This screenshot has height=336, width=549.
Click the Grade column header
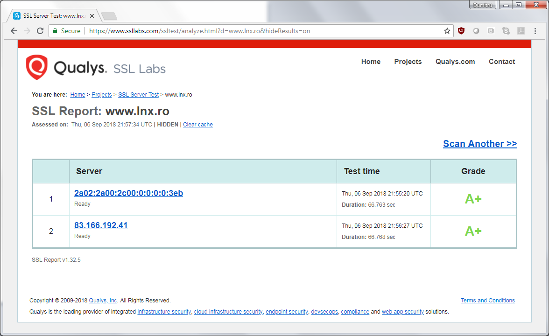[473, 171]
